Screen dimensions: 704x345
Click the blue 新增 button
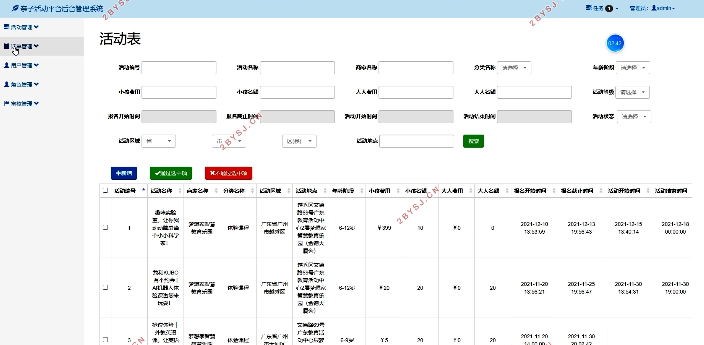(124, 173)
